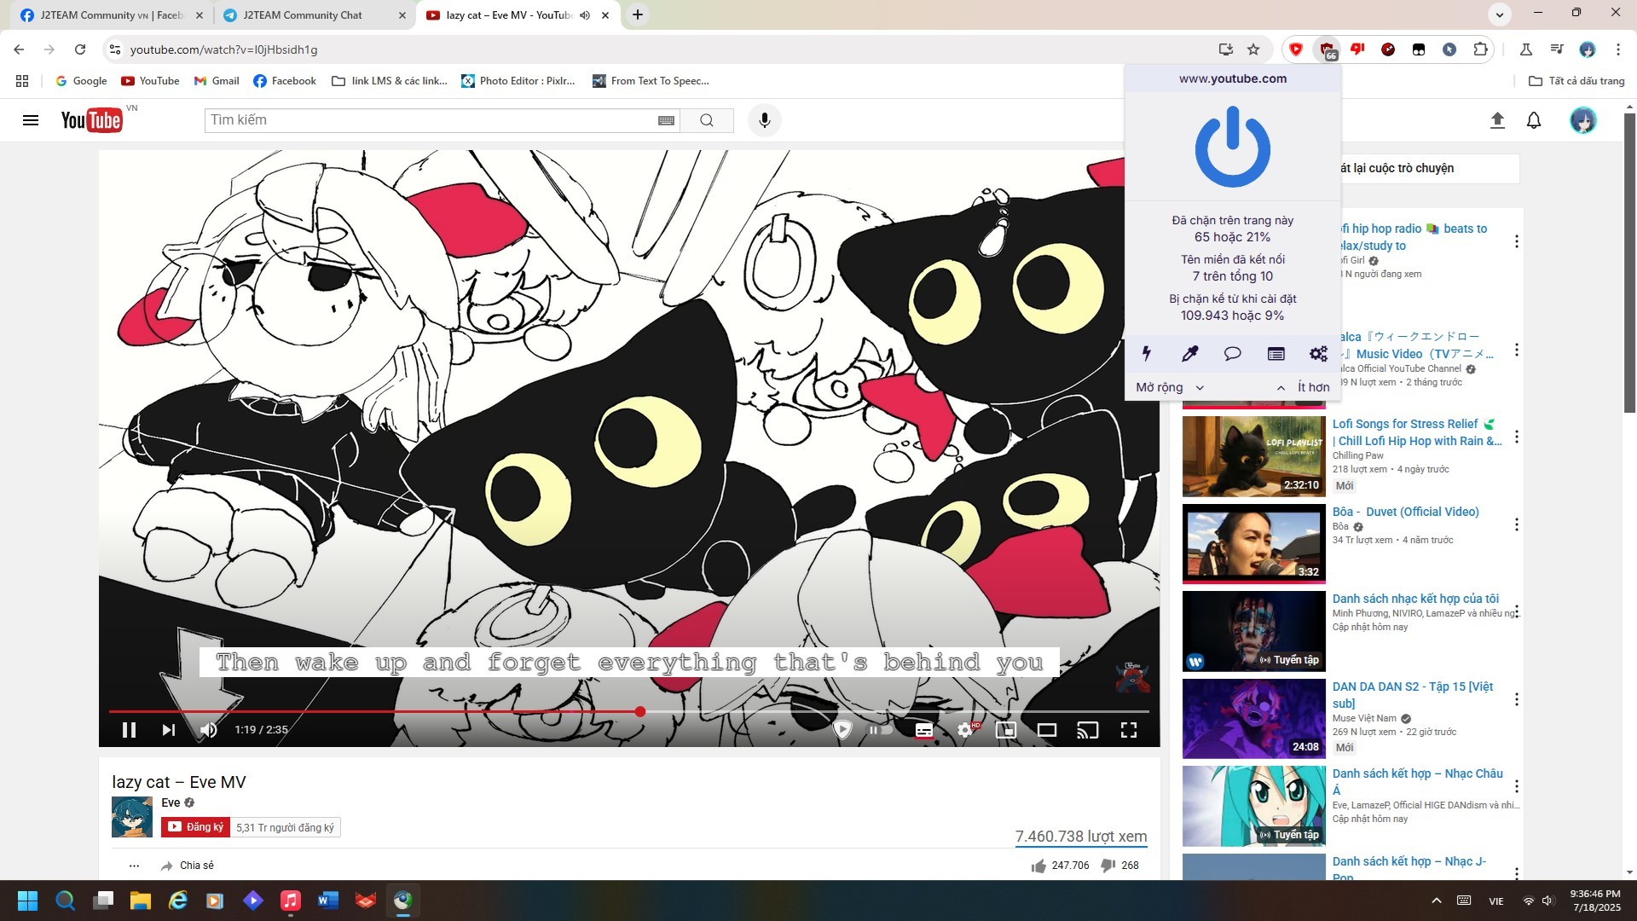Open Windows Start menu
1637x921 pixels.
point(27,901)
